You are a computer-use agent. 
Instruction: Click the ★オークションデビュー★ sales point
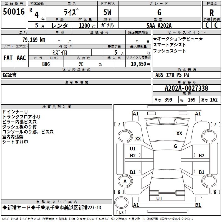click(178, 39)
